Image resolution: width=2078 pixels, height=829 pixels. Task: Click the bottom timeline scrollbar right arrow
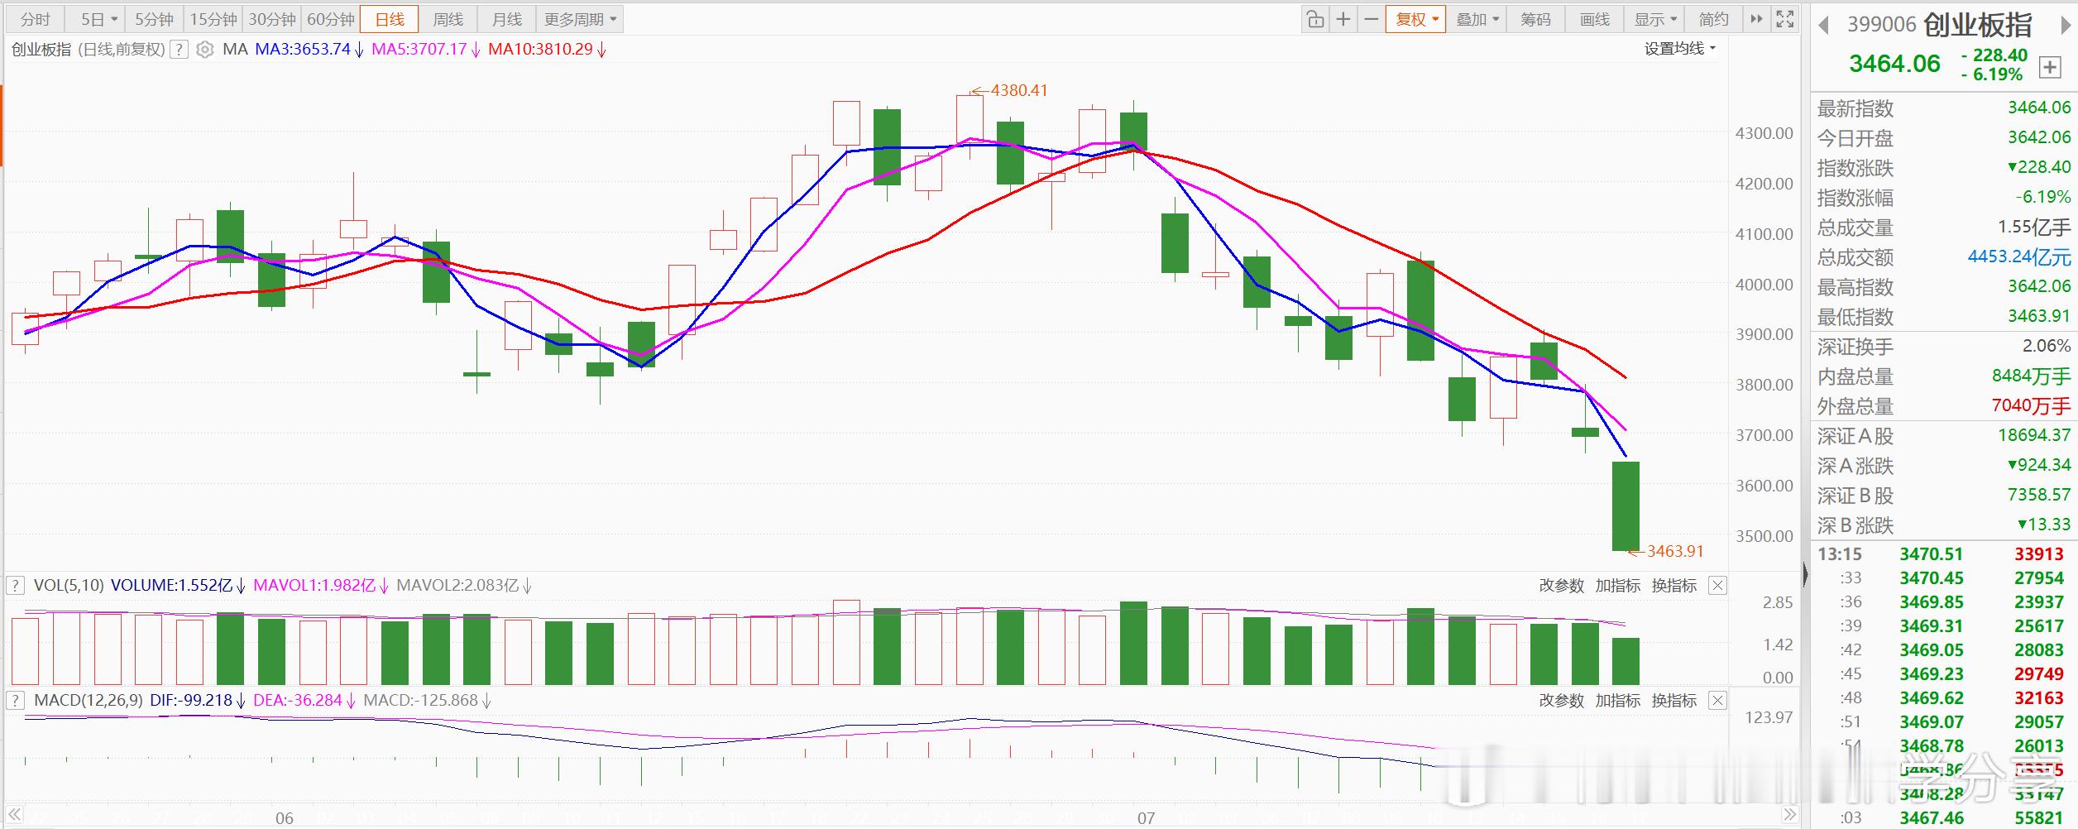(1789, 814)
